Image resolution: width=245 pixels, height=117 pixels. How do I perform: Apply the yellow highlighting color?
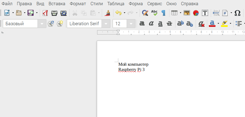(224, 24)
